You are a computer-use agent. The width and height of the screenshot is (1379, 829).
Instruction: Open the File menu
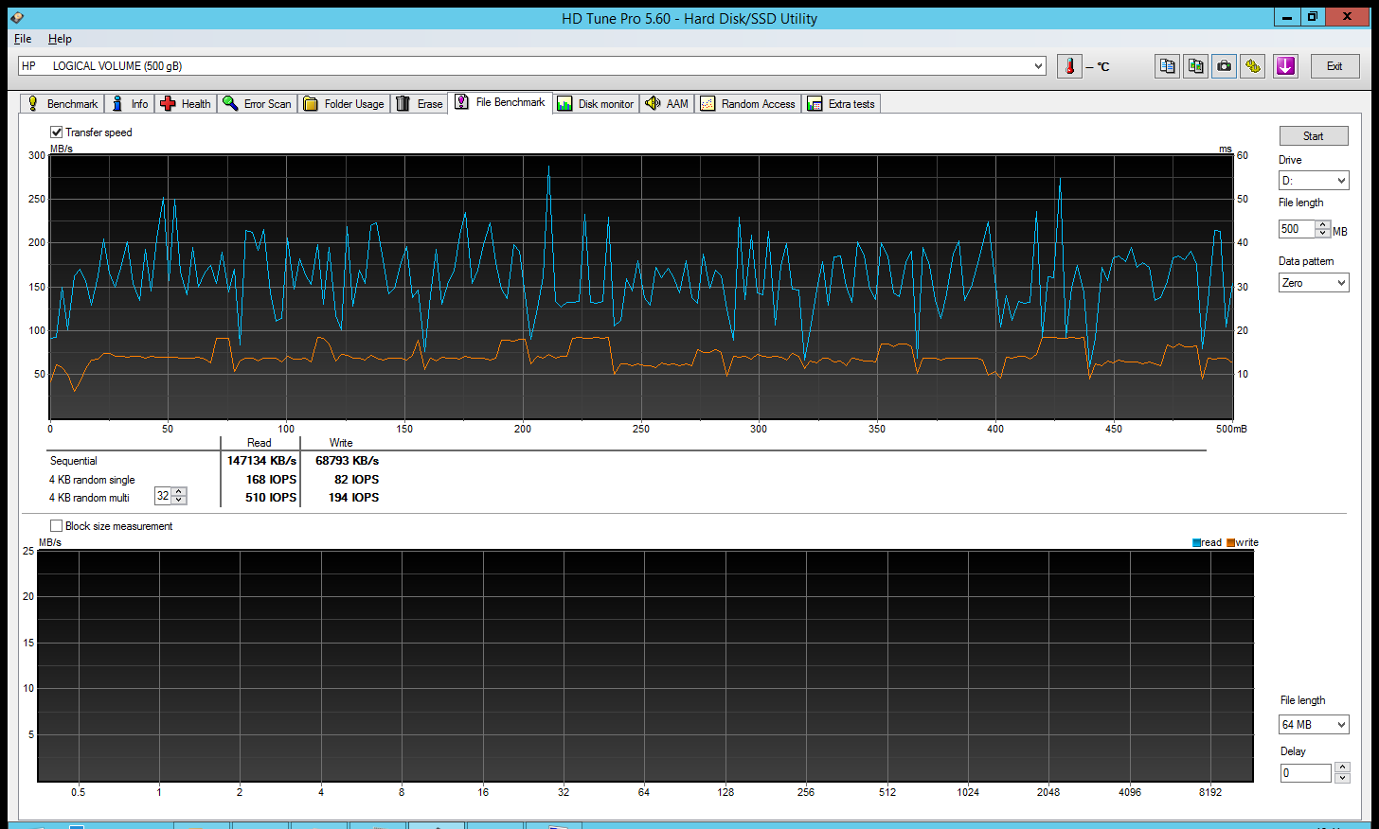pos(23,39)
